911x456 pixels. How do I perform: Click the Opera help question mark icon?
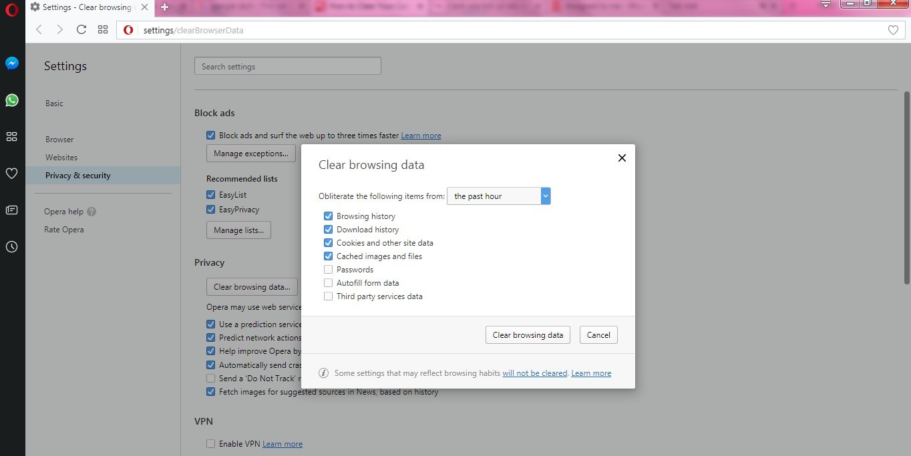[x=92, y=212]
